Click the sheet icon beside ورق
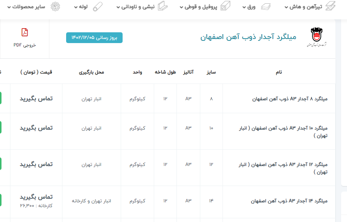Screen dimensions: 347x222 (265, 7)
